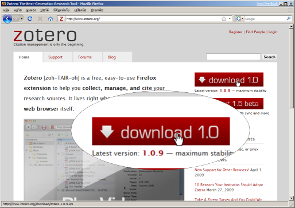
Task: Open the Thai Help menu (ช่วยเหลือ)
Action: 97,10
